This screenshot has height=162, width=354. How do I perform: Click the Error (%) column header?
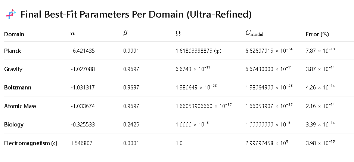(x=317, y=34)
